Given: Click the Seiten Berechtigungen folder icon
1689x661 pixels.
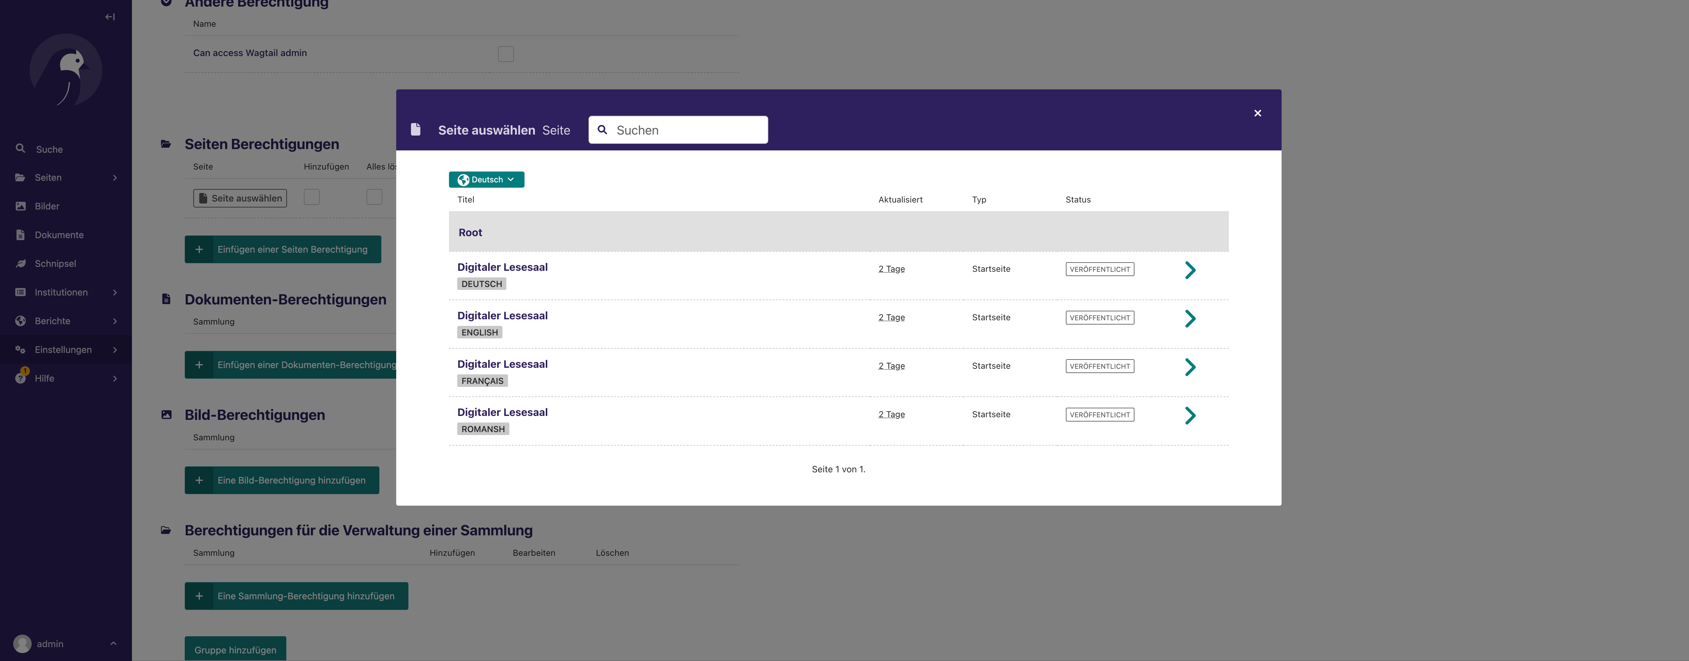Looking at the screenshot, I should point(166,143).
